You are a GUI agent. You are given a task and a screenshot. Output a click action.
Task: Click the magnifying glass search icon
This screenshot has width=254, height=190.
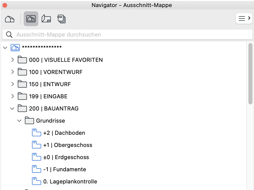(x=9, y=34)
